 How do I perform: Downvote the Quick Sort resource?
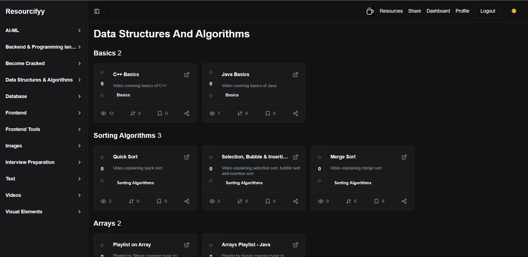[x=102, y=181]
